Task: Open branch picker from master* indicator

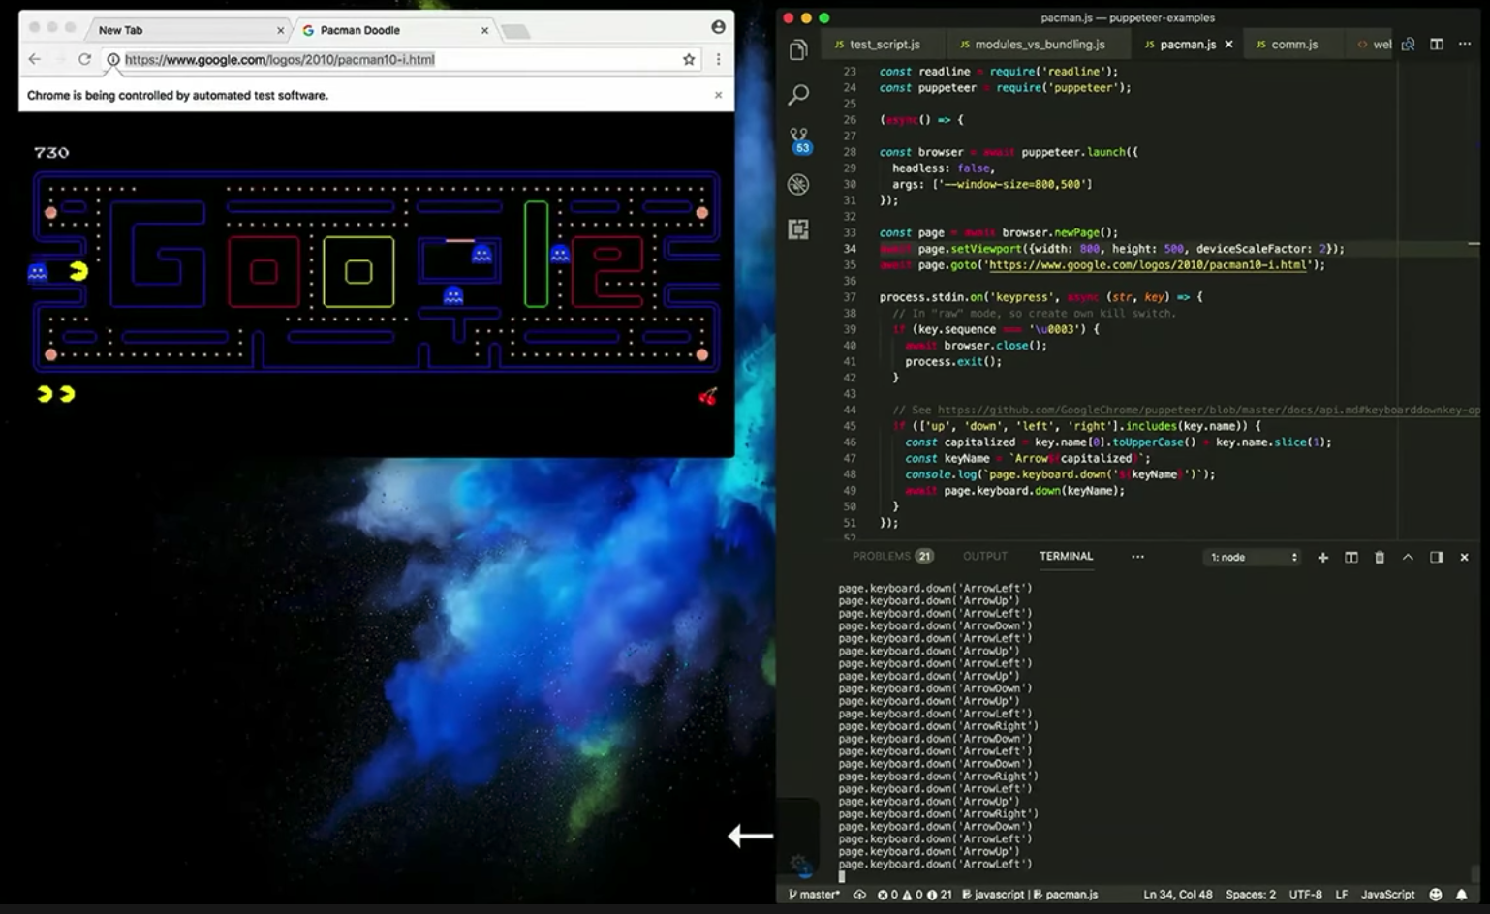Action: coord(814,895)
